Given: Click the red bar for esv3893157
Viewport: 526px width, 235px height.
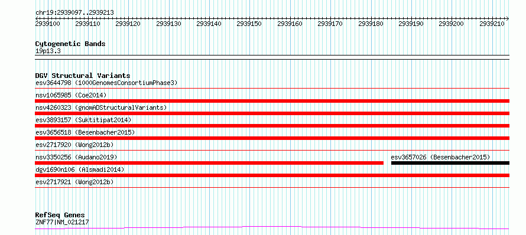Looking at the screenshot, I should click(272, 126).
